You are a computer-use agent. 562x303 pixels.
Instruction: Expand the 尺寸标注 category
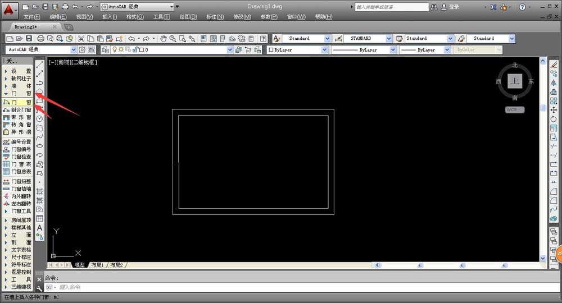17,257
